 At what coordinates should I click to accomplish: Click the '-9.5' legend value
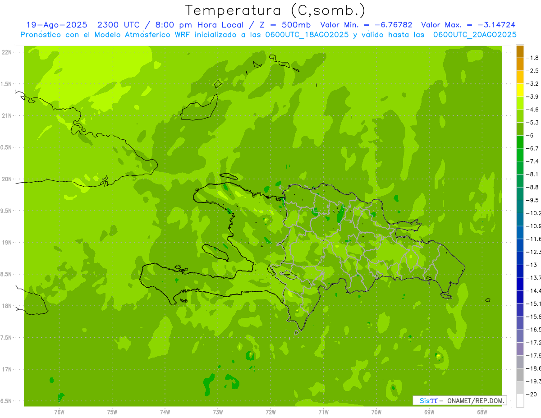pyautogui.click(x=533, y=200)
